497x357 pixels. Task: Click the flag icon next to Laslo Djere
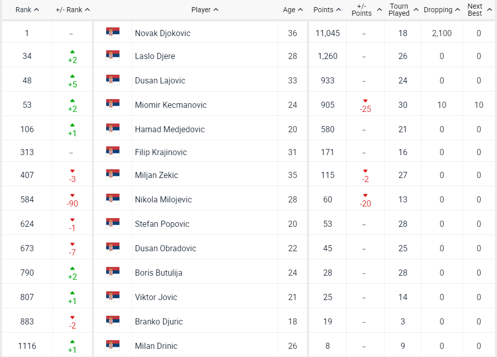(113, 56)
